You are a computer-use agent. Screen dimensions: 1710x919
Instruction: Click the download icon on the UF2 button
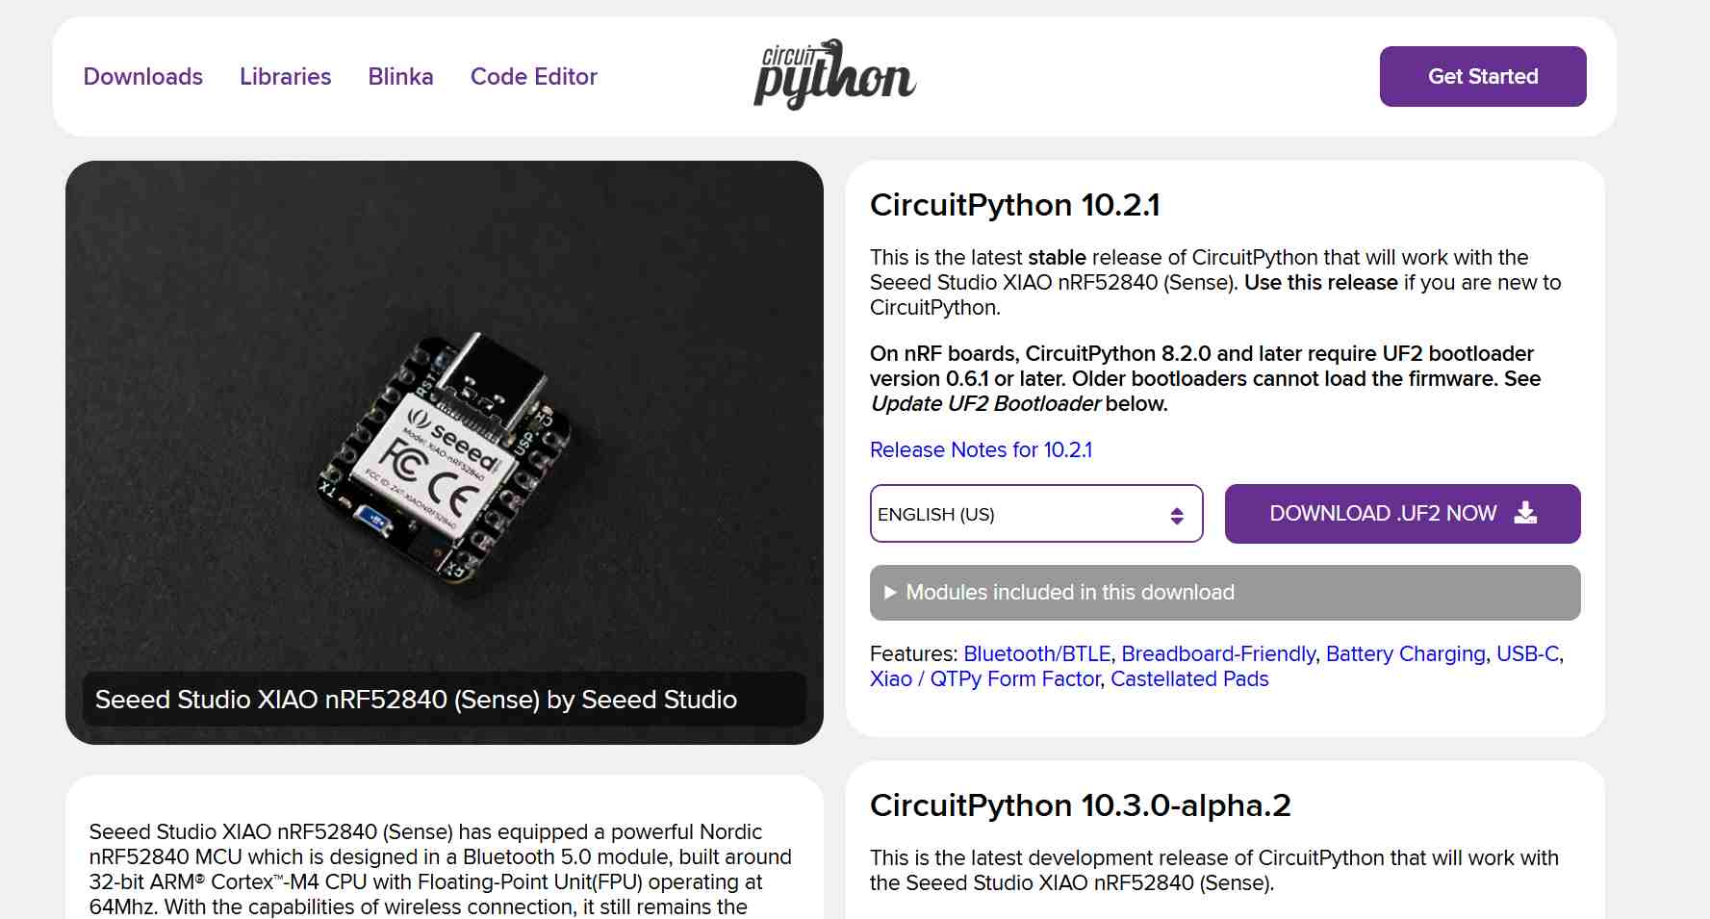[x=1525, y=513]
